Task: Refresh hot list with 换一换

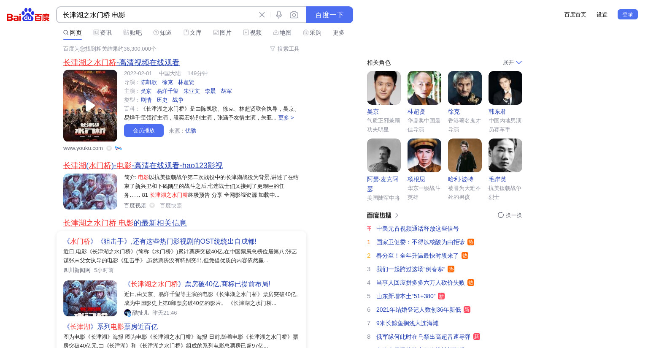Action: (510, 215)
